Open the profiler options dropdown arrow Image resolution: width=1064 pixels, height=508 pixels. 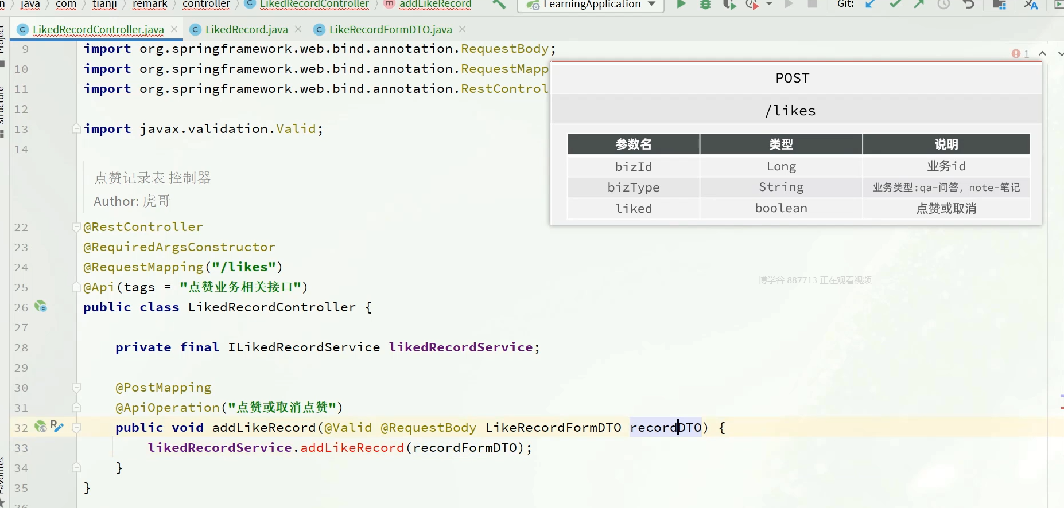coord(770,5)
